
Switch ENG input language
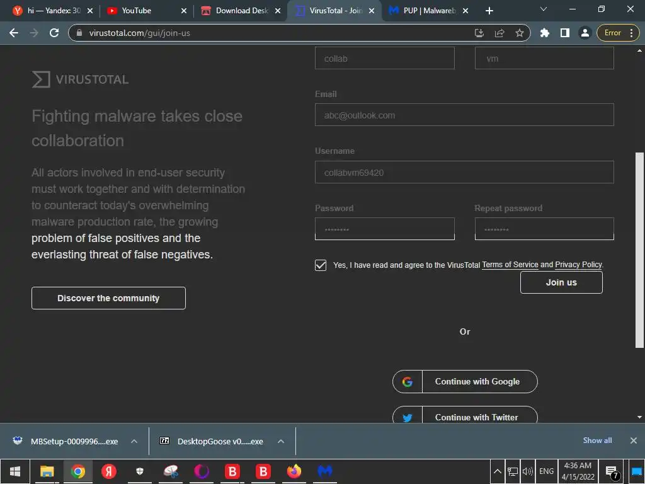(546, 471)
